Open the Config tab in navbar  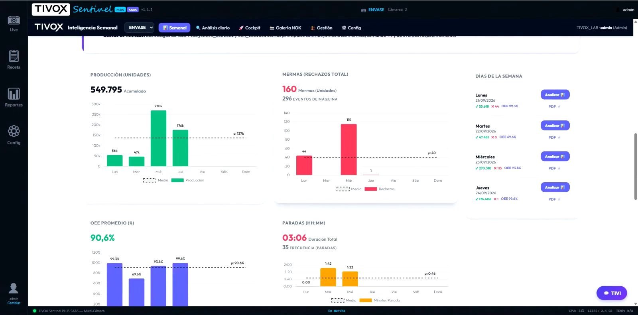(x=351, y=28)
